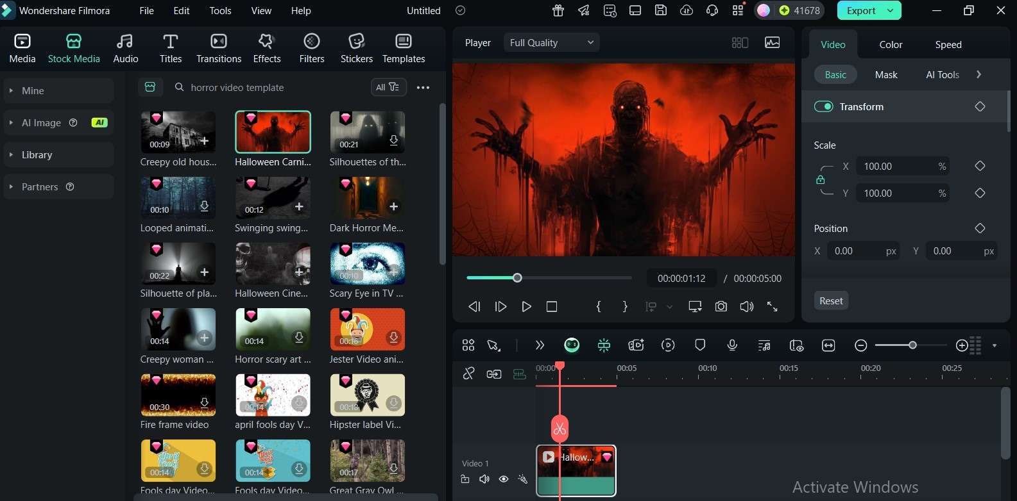Click the mark out curly brace icon

tap(625, 307)
